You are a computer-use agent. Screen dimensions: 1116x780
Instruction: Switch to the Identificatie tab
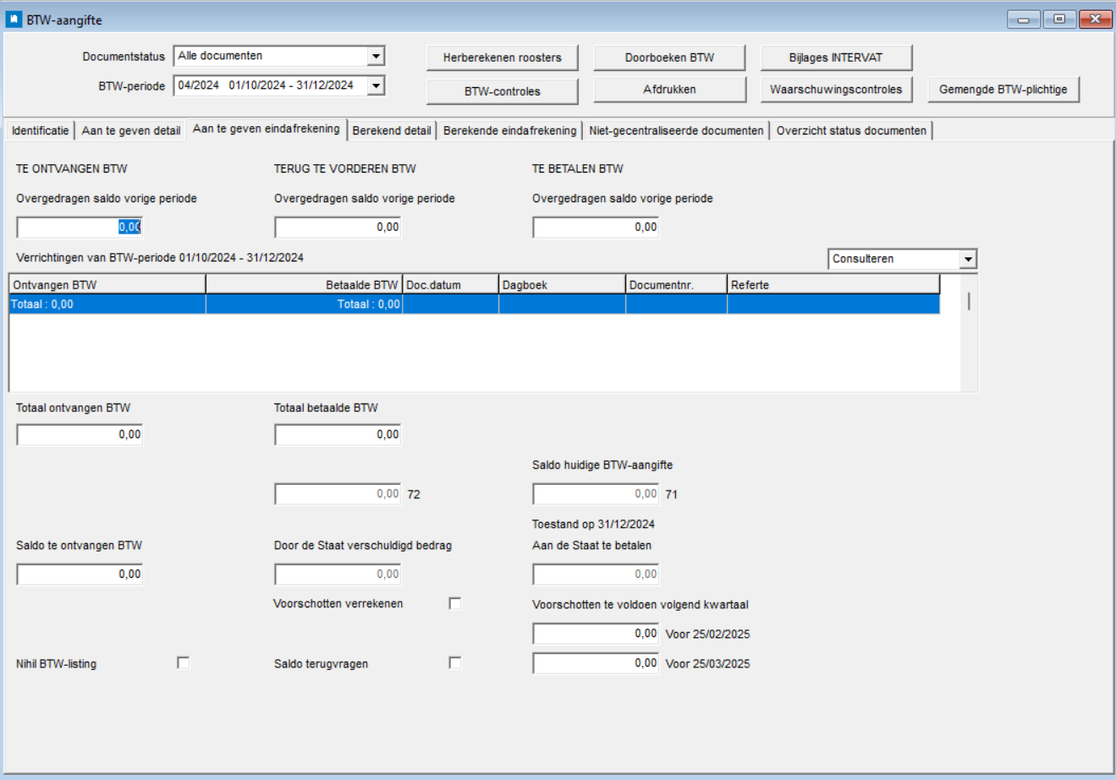click(x=40, y=131)
